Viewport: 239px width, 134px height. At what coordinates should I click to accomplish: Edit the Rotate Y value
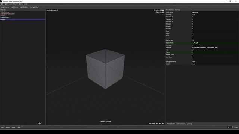(x=215, y=26)
